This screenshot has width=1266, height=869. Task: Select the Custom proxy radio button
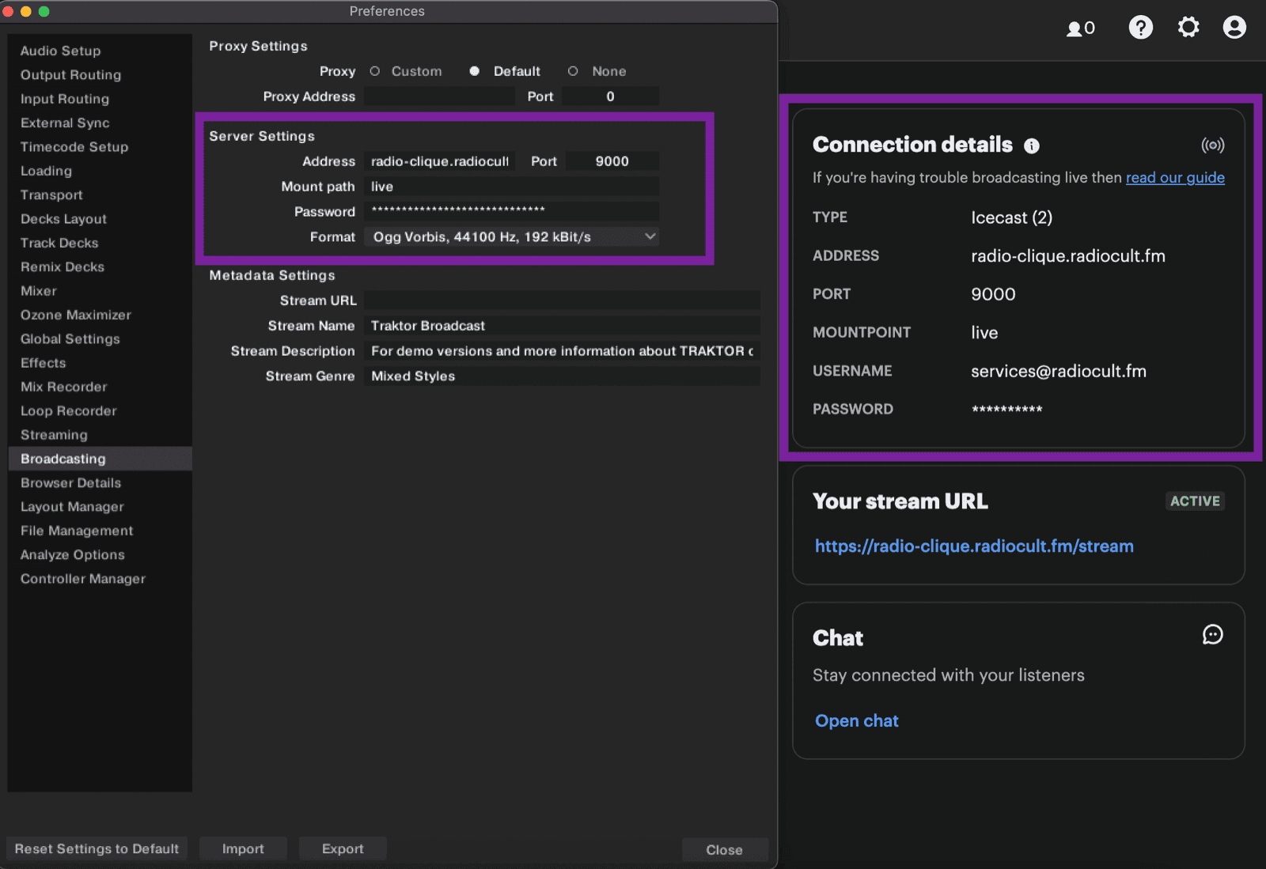click(375, 71)
